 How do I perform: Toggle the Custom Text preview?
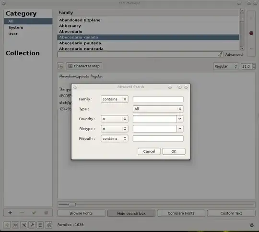click(231, 213)
